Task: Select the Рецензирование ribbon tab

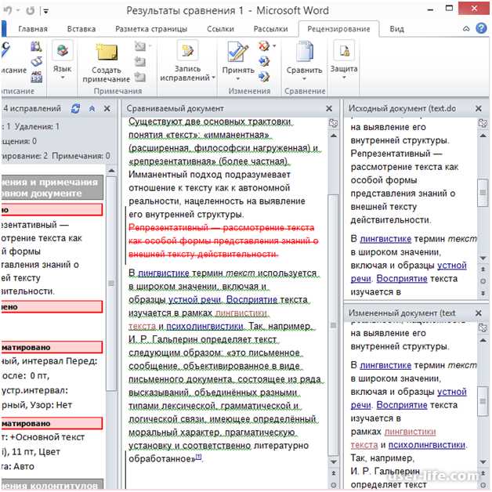Action: coord(338,29)
